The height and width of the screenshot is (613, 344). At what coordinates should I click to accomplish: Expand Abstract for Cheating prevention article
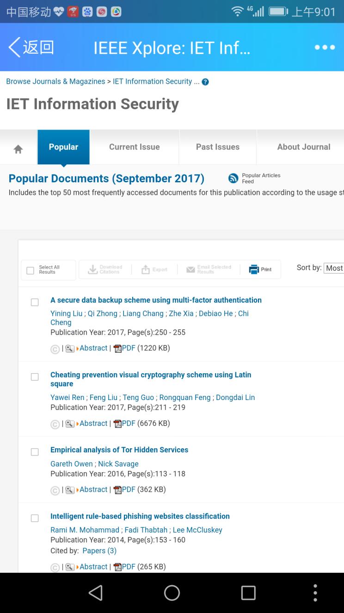coord(93,423)
